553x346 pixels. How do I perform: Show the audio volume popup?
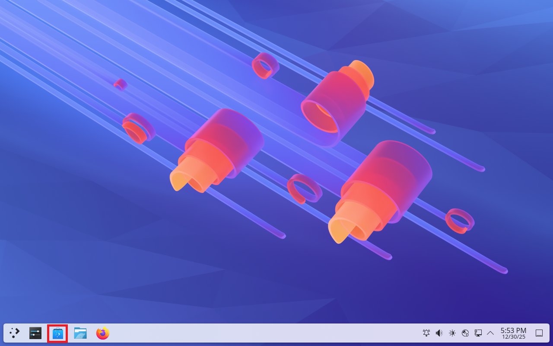439,333
